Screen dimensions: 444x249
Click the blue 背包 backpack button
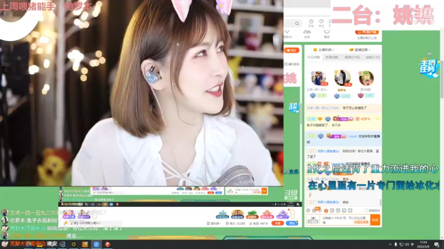point(292,224)
